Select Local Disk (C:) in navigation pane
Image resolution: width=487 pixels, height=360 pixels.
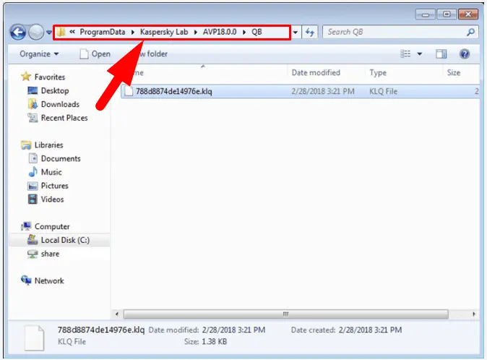(64, 240)
